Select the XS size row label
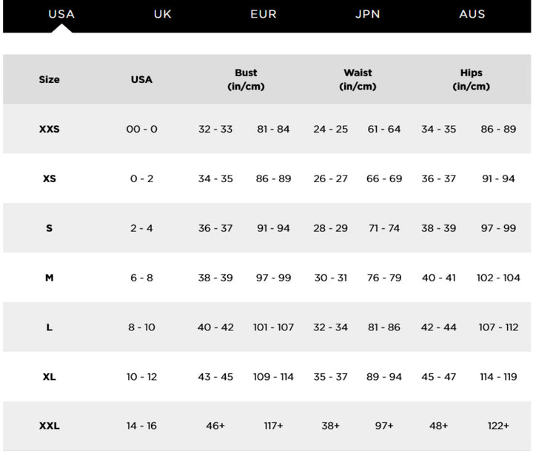Image resolution: width=533 pixels, height=454 pixels. pos(49,178)
